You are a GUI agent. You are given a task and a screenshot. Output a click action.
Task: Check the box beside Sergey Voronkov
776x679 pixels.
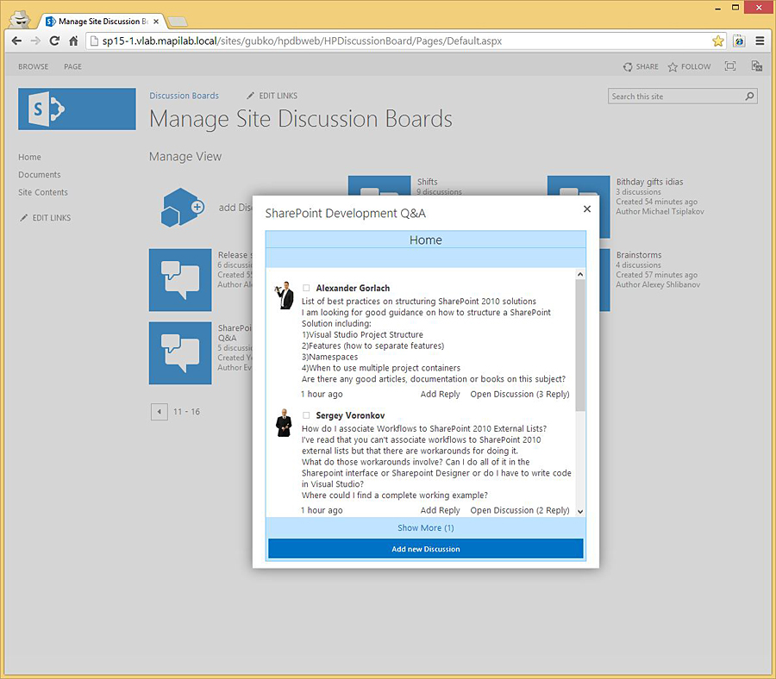306,415
